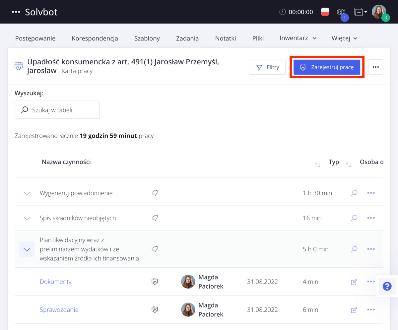
Task: Open the Polish flag language selector
Action: coord(325,12)
